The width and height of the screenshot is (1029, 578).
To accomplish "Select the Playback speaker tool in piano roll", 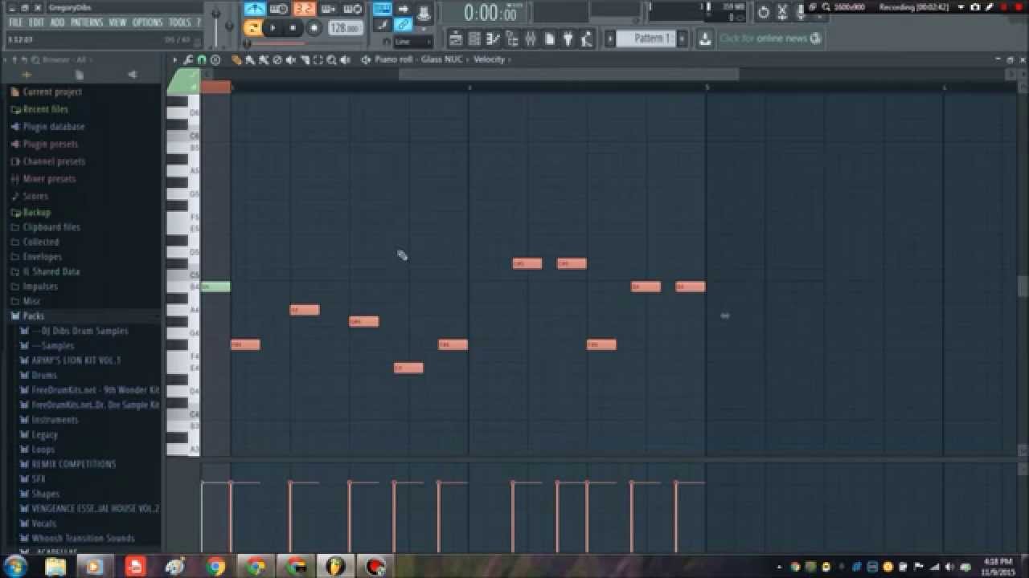I will point(345,60).
